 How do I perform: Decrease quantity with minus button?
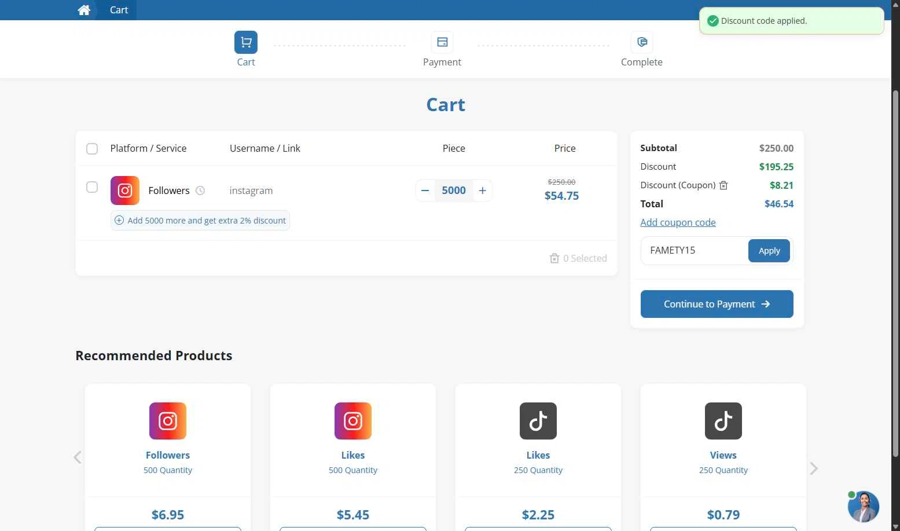coord(425,191)
